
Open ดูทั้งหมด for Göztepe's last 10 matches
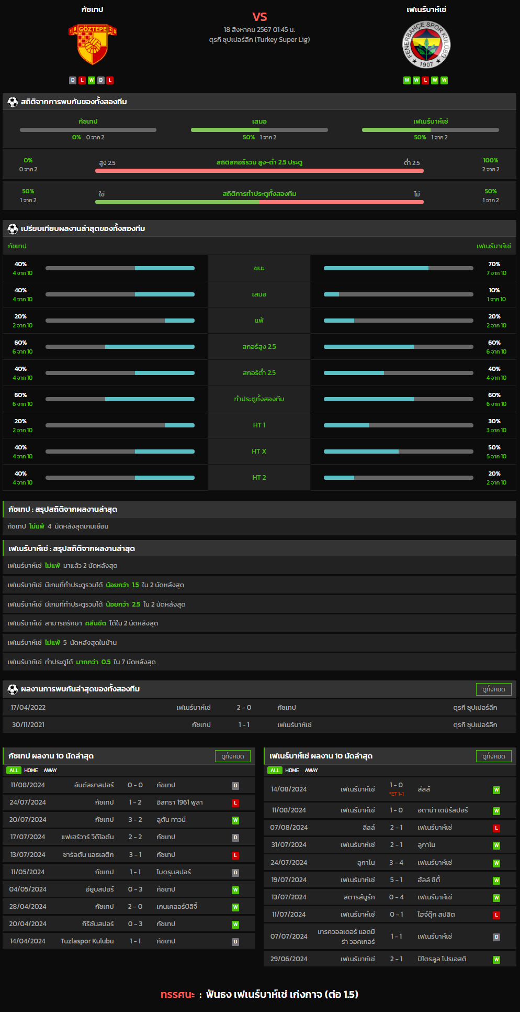pos(233,756)
